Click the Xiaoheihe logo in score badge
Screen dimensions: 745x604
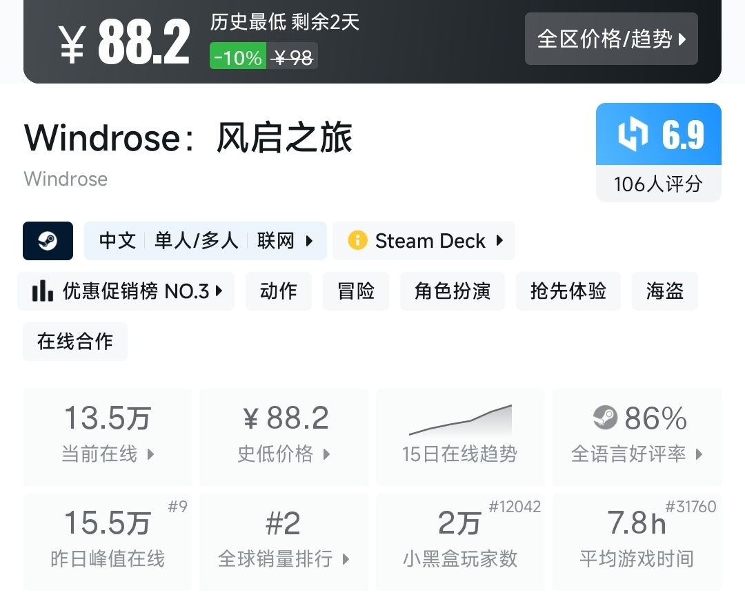click(633, 134)
